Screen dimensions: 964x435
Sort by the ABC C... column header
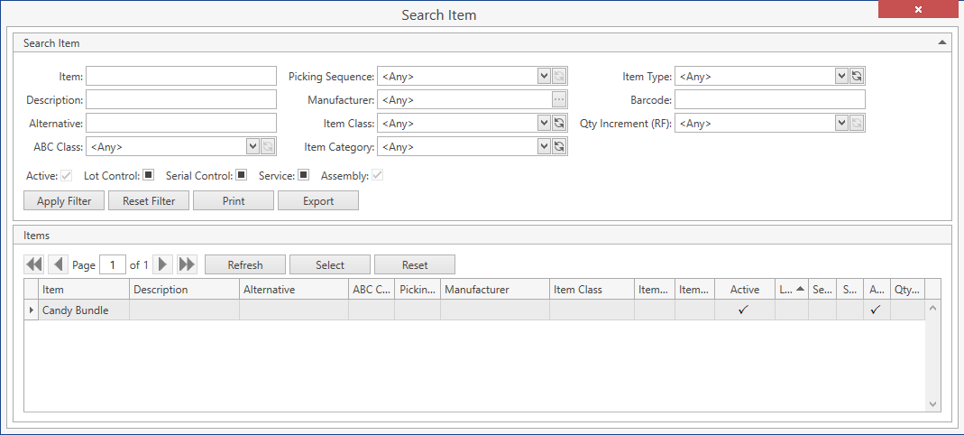tap(372, 289)
